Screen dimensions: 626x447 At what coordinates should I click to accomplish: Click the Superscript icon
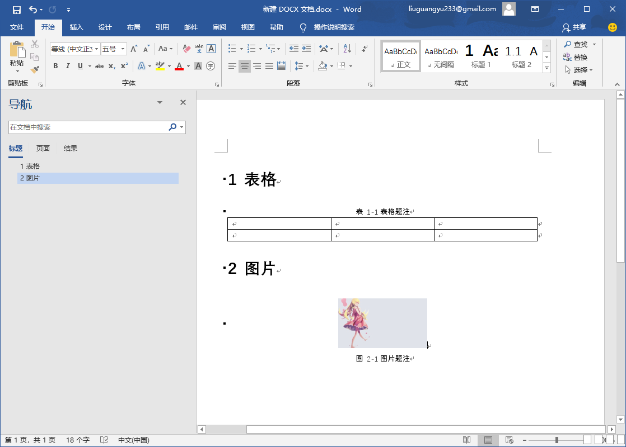pyautogui.click(x=124, y=66)
